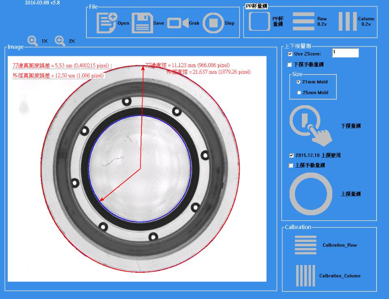The height and width of the screenshot is (299, 389).
Task: Zoom image to 2X magnifier
Action: (60, 41)
